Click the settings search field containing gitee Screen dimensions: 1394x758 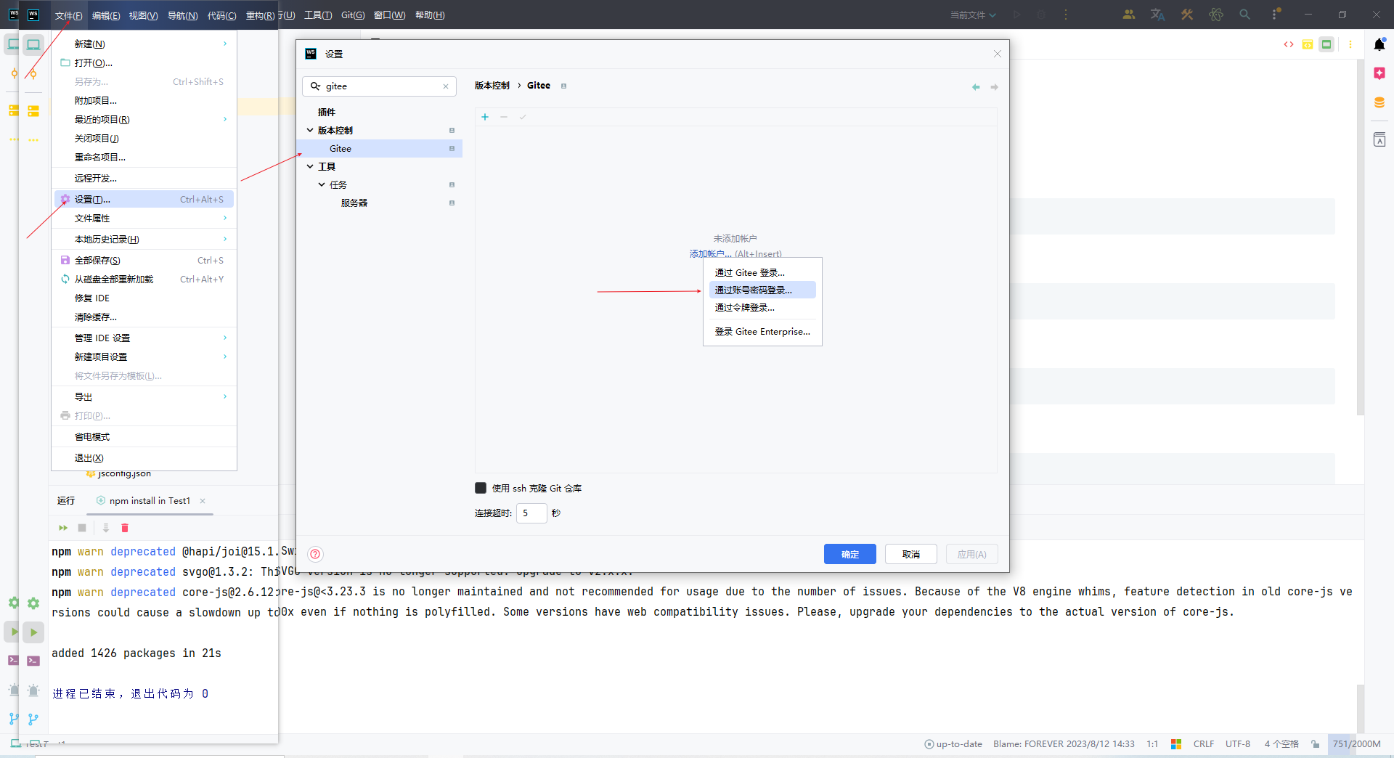tap(379, 86)
